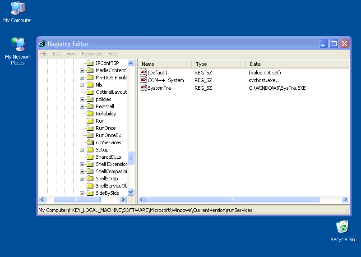Select the Setup folder icon
361x257 pixels.
pos(90,150)
